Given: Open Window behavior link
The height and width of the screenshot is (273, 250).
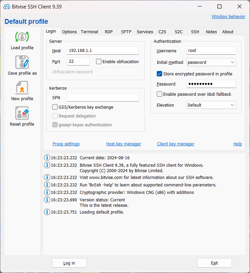Looking at the screenshot, I should click(228, 17).
